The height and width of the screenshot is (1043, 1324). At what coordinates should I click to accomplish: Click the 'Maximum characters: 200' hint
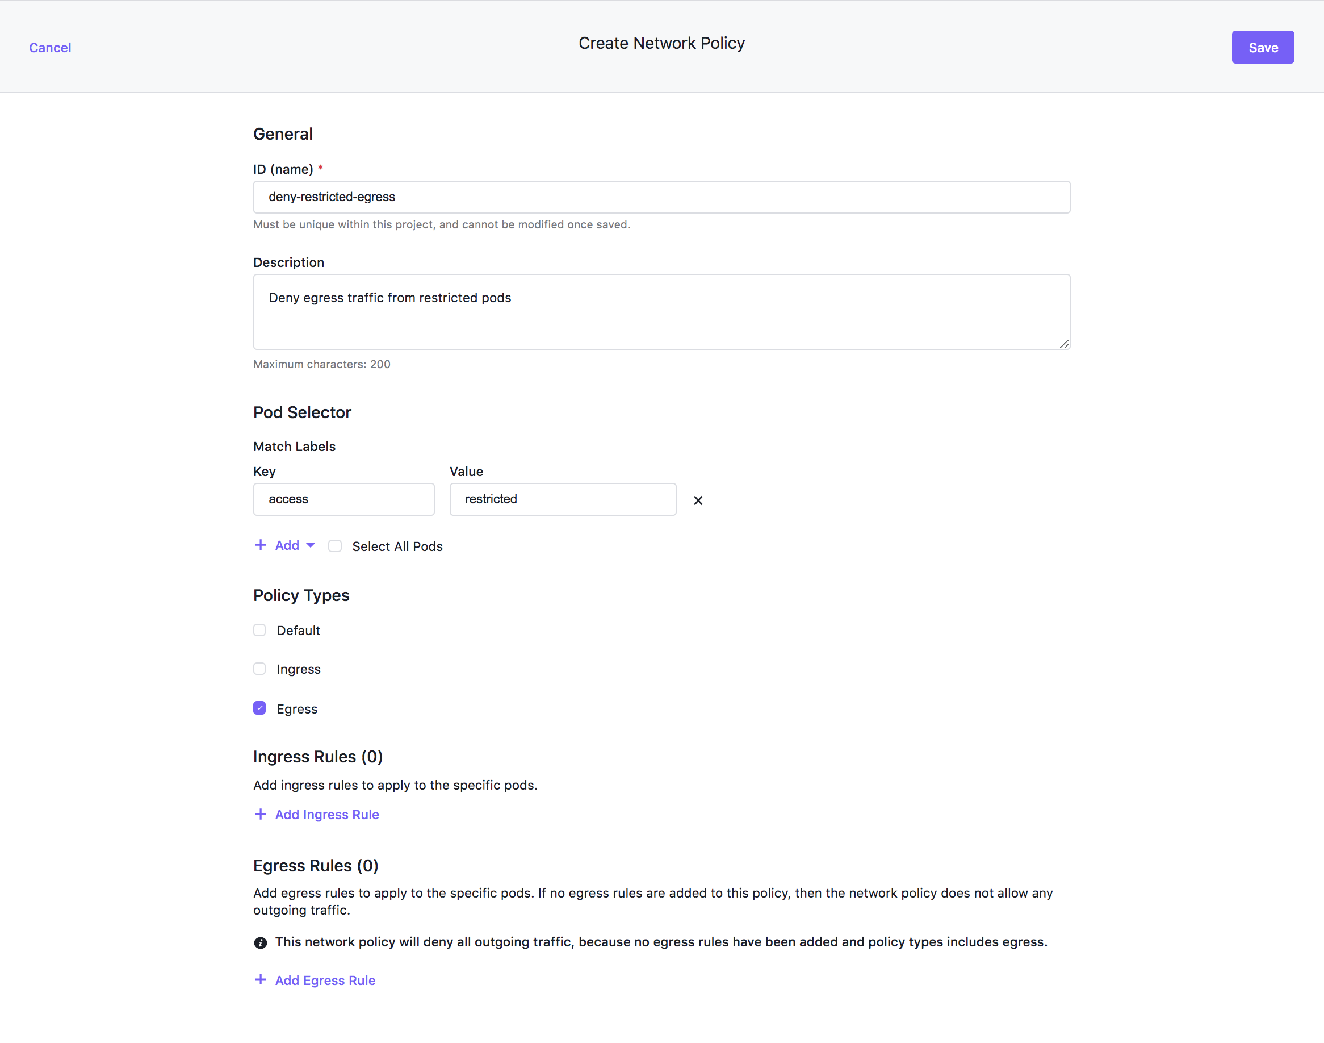[321, 364]
